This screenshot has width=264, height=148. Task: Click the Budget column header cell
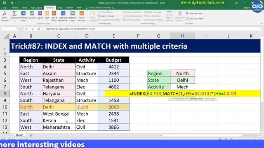coord(114,60)
